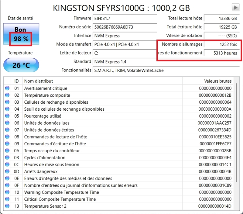Click the blue status icon for Avertissement critique
The width and height of the screenshot is (243, 214).
pyautogui.click(x=7, y=88)
